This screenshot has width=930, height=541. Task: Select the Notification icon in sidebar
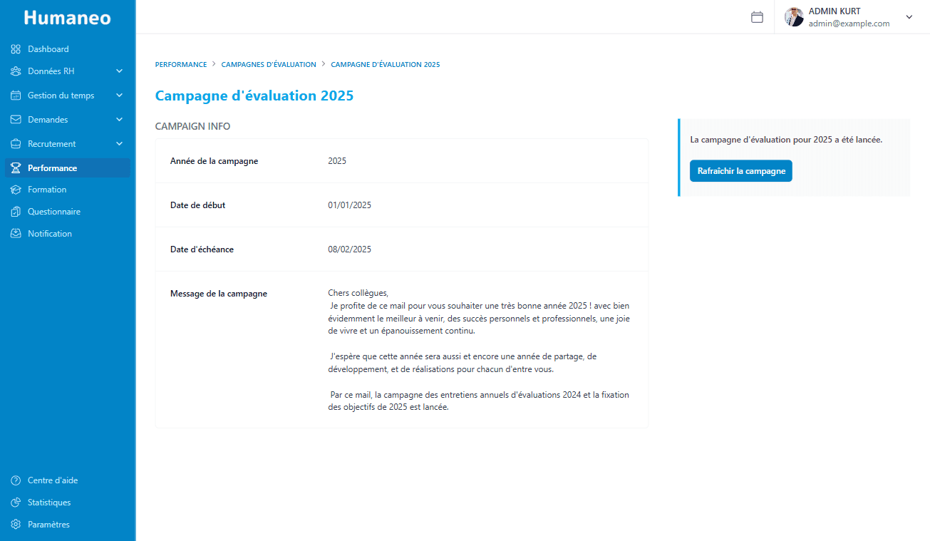click(x=14, y=233)
